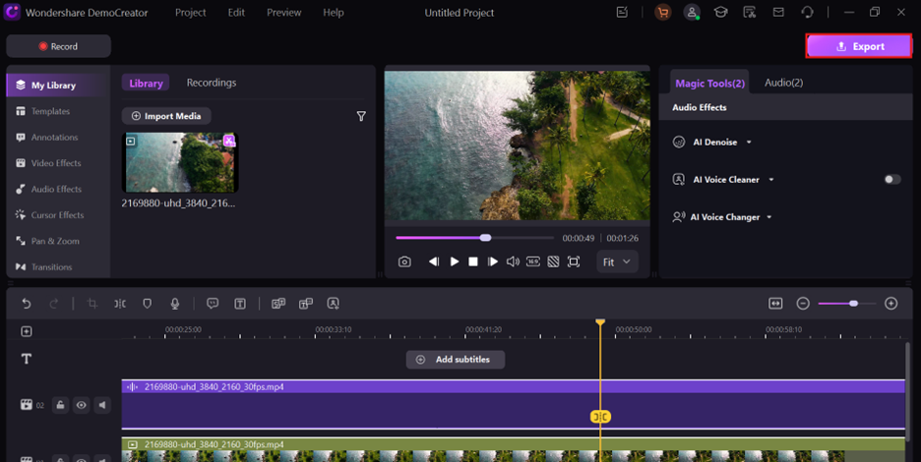Viewport: 921px width, 462px height.
Task: Open the graduation cap tutorials icon
Action: (720, 13)
